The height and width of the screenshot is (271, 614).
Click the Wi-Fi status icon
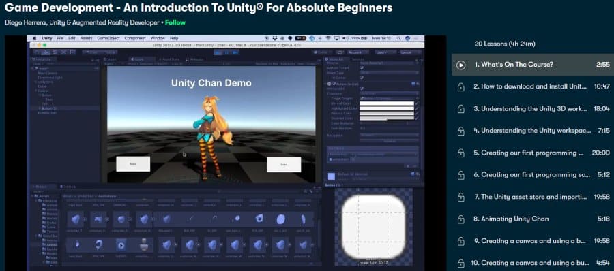click(328, 38)
